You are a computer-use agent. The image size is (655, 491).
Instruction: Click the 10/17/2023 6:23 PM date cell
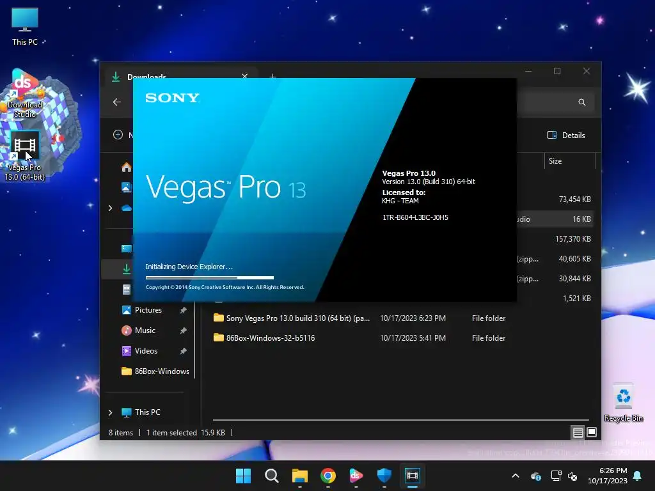[413, 318]
